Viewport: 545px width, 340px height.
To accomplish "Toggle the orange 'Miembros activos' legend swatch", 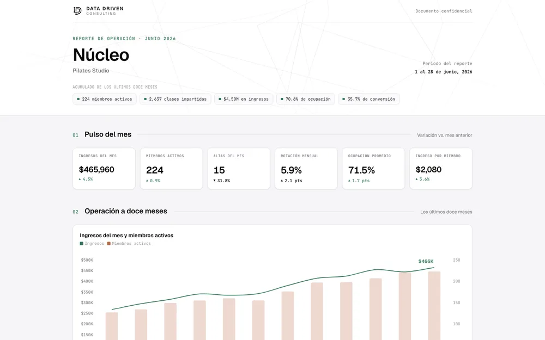I will [x=109, y=244].
